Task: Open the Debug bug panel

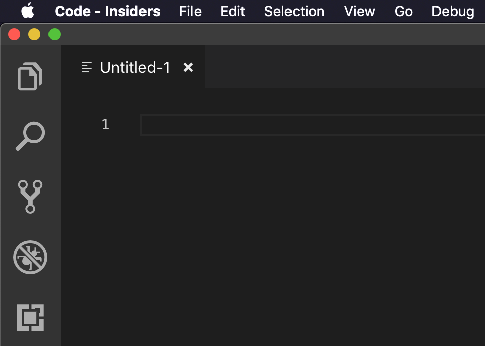Action: pyautogui.click(x=30, y=257)
